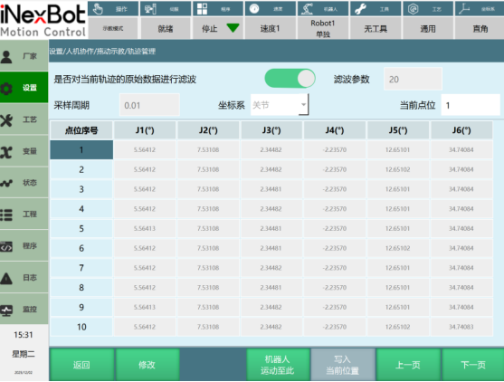Click the green triangle beside 停止
This screenshot has height=382, width=504.
[x=233, y=28]
